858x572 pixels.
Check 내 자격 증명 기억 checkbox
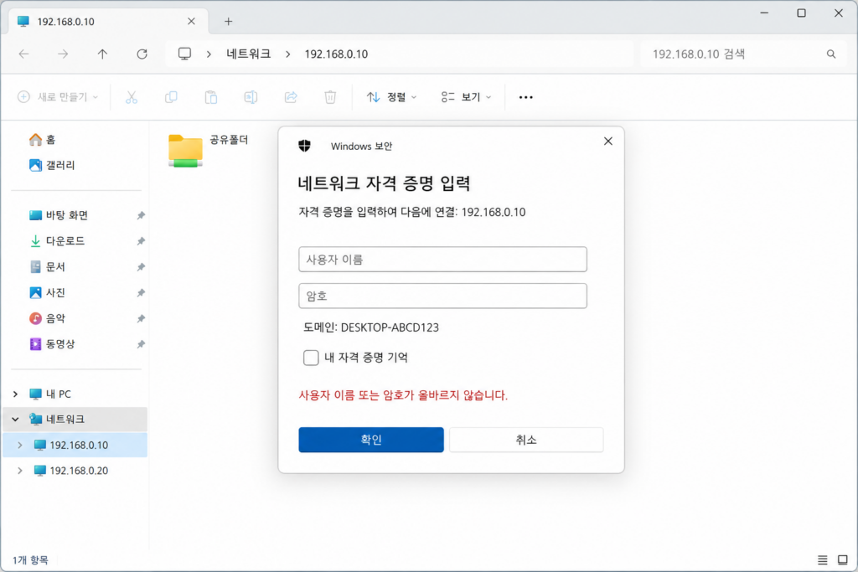pos(311,358)
